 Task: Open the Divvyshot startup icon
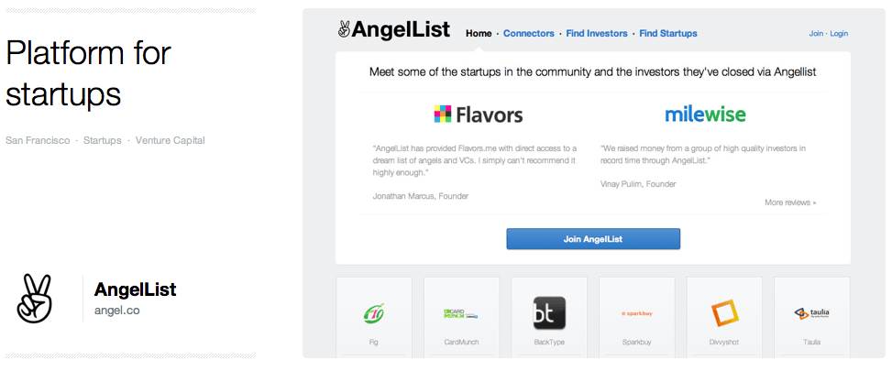click(724, 313)
